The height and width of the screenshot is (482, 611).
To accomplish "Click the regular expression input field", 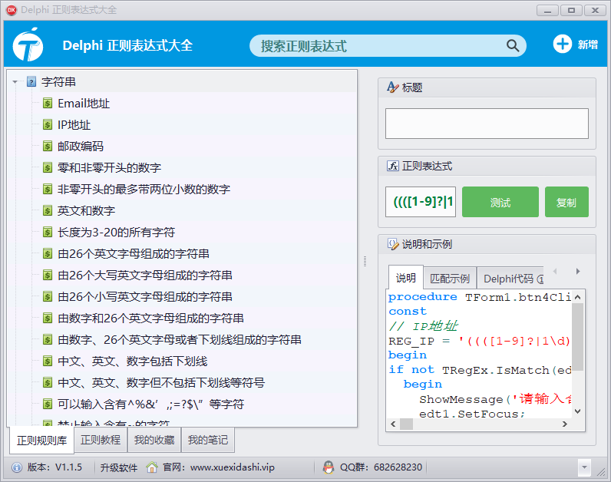I will pos(421,202).
